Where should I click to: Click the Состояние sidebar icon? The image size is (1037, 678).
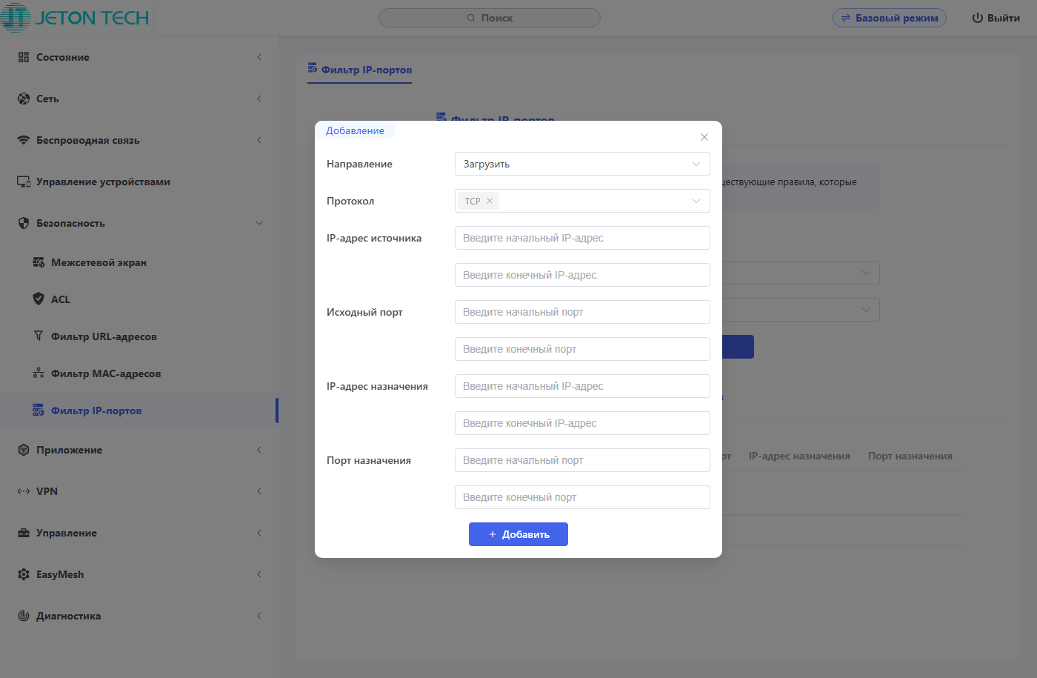click(24, 57)
